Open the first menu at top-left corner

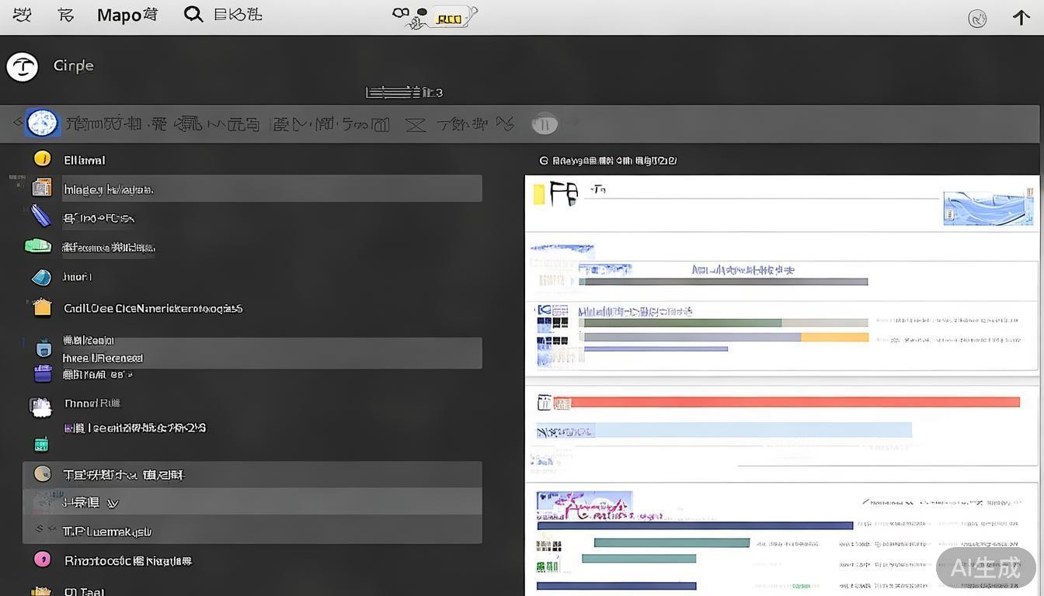pos(22,15)
